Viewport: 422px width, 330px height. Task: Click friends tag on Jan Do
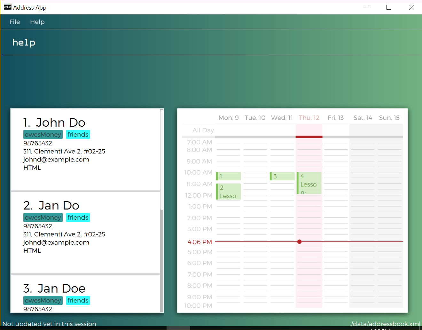(78, 217)
